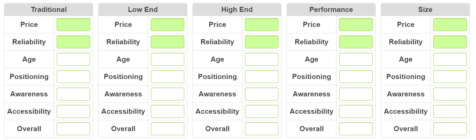This screenshot has height=140, width=476.
Task: Click the Traditional Age input box
Action: point(73,59)
